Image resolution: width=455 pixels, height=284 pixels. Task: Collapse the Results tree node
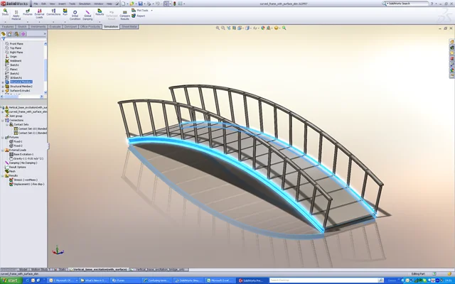[3, 175]
